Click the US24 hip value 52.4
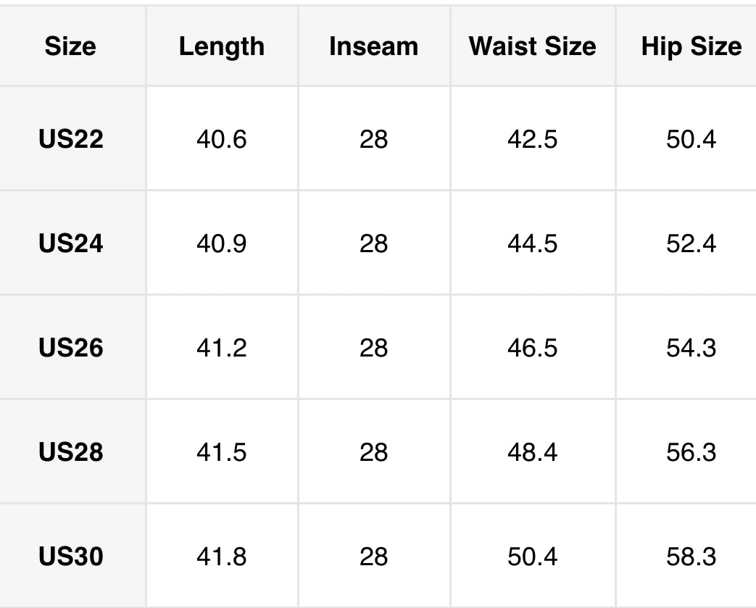This screenshot has height=608, width=756. (x=691, y=243)
